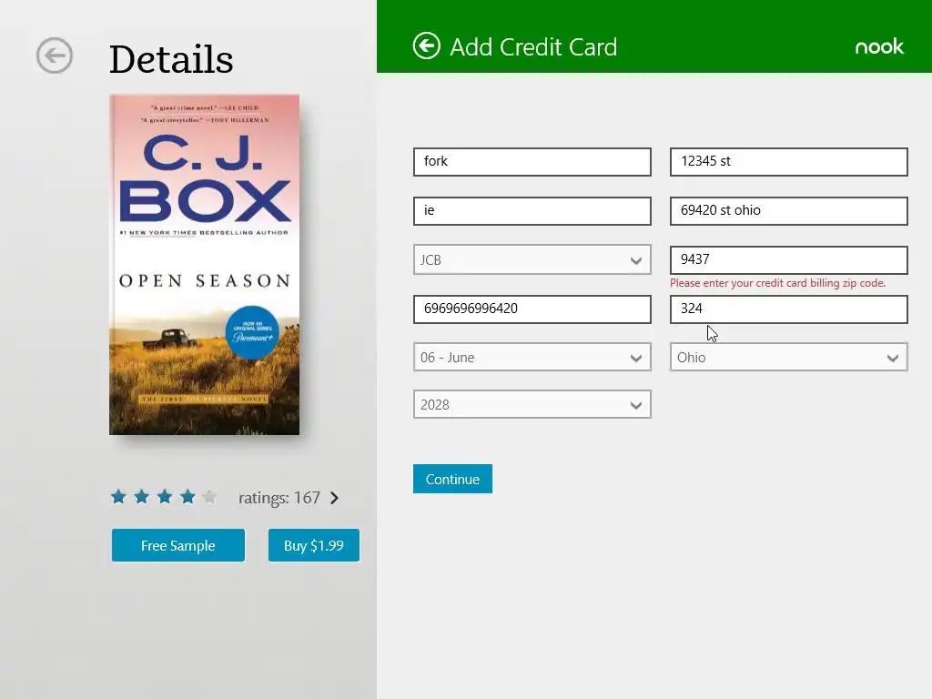Open the Ohio state dropdown
The height and width of the screenshot is (699, 932).
(789, 357)
